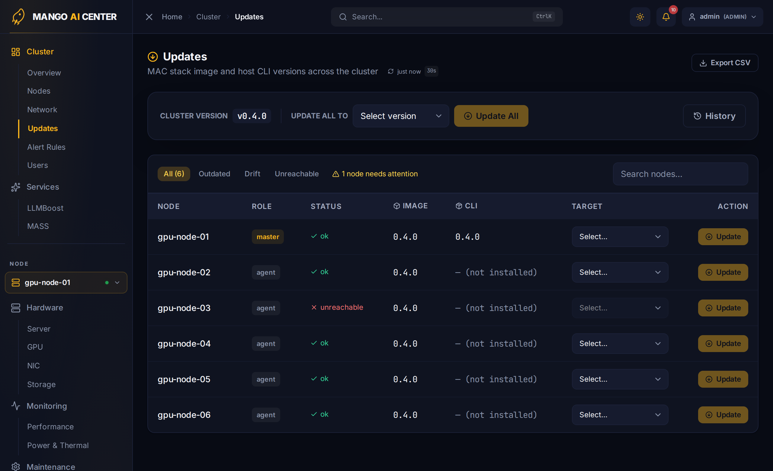Click the IMAGE column header
The image size is (773, 471).
pos(410,206)
